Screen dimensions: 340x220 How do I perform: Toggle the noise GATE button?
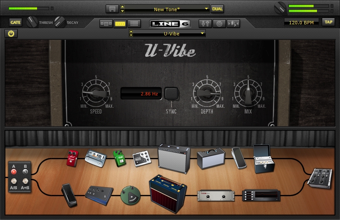(16, 22)
